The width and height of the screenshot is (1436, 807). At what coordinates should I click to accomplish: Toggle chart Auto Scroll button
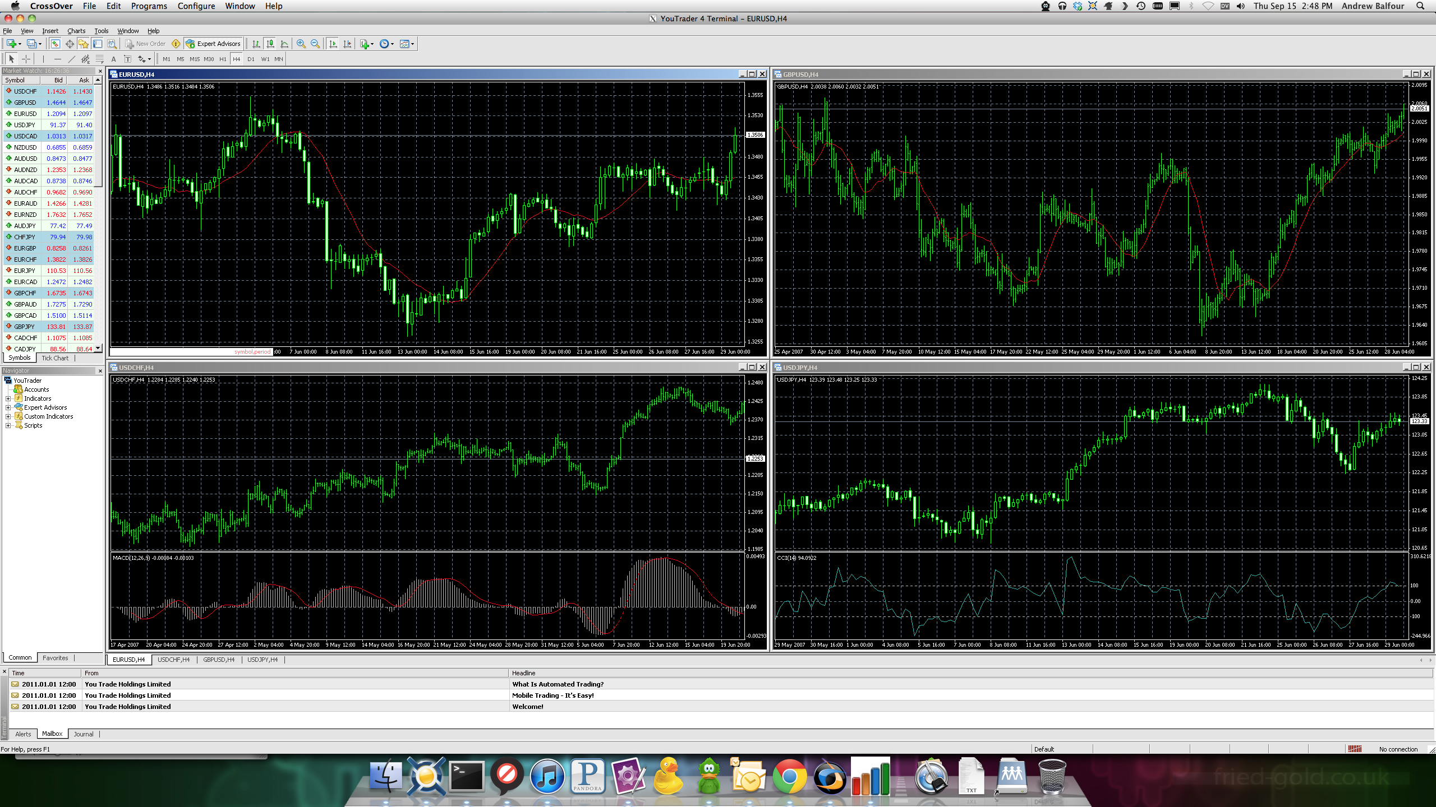click(333, 44)
